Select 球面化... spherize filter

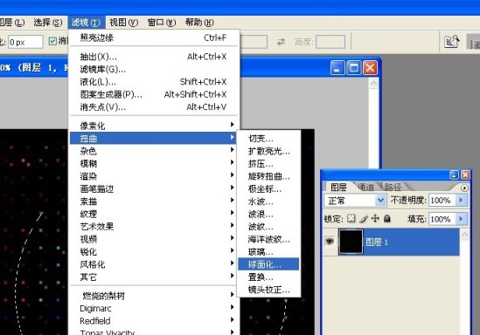coord(268,264)
